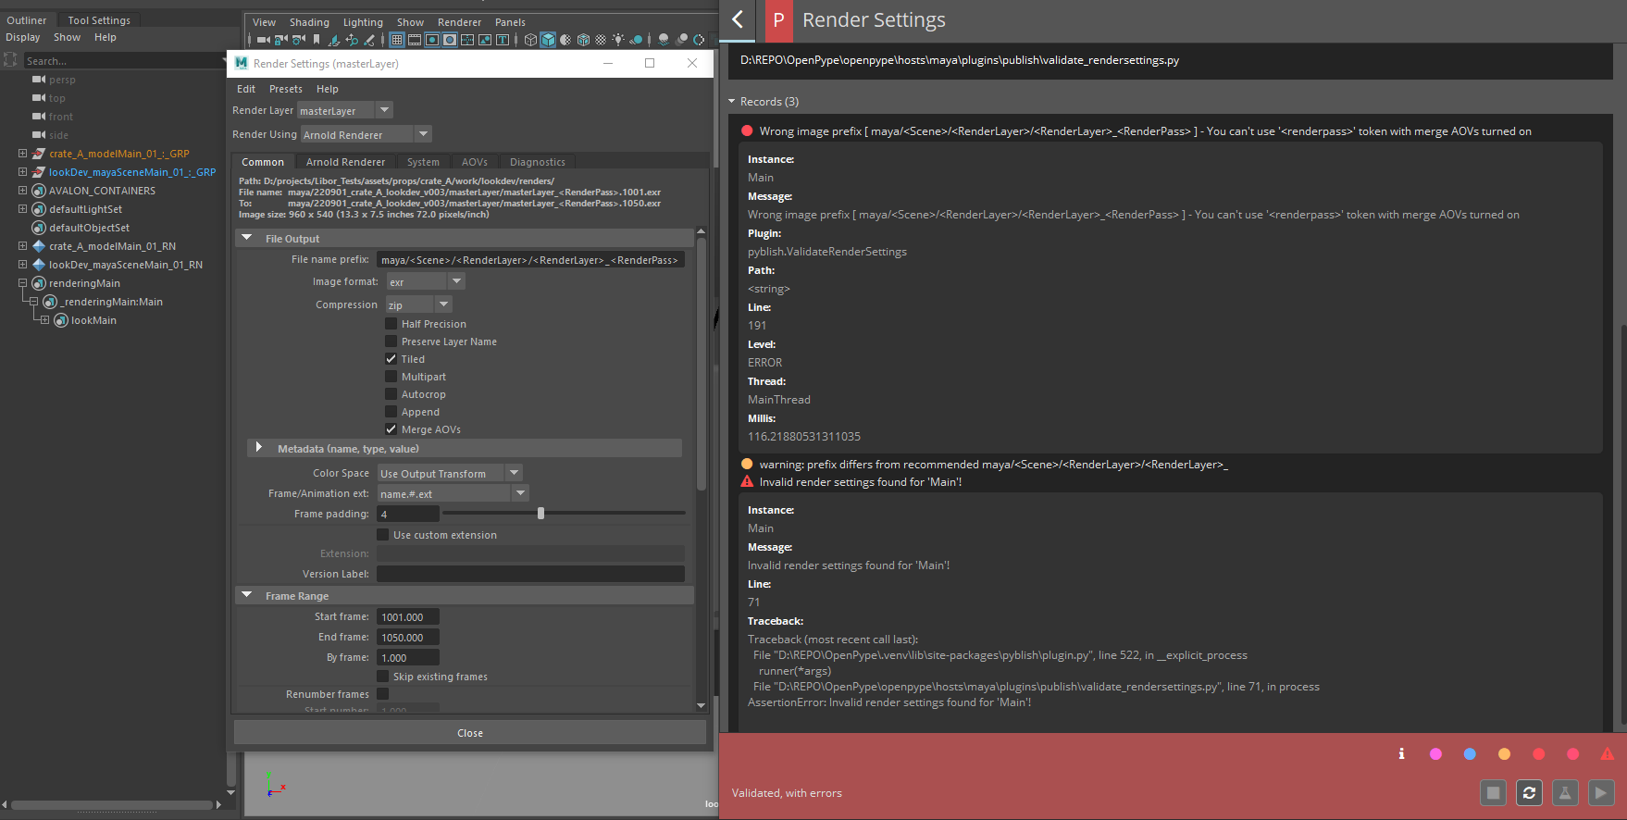Open the Render Layer masterLayer dropdown
This screenshot has width=1627, height=820.
click(x=345, y=110)
